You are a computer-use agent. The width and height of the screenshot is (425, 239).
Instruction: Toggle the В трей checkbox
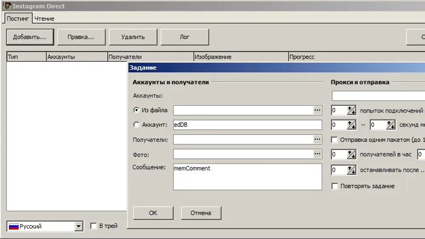point(93,226)
